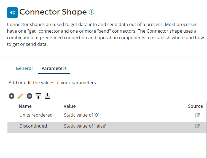The width and height of the screenshot is (207, 158).
Task: Open source icon for Discontinued row
Action: click(x=197, y=126)
